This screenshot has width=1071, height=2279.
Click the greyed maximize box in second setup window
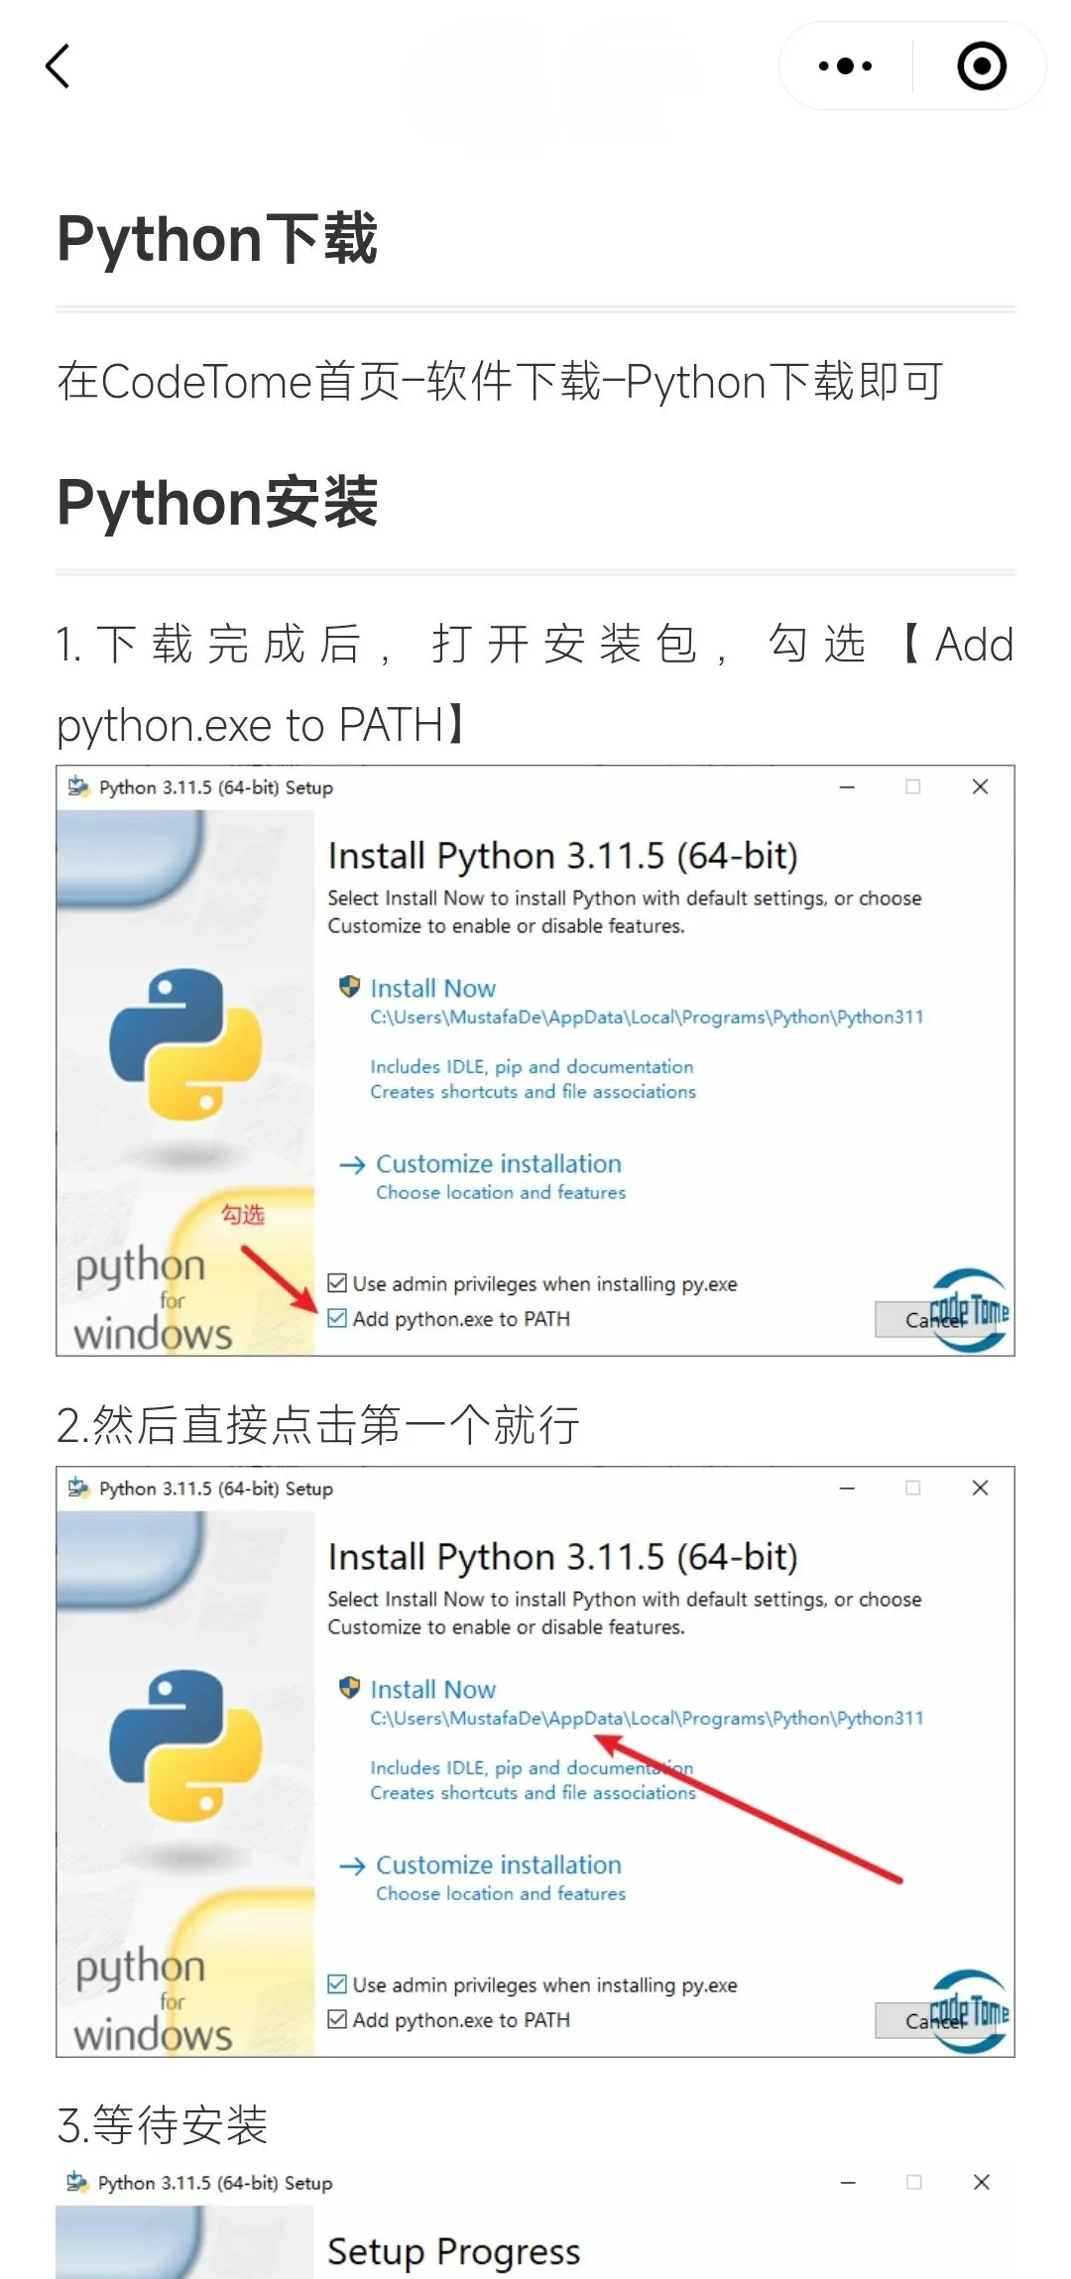913,1488
